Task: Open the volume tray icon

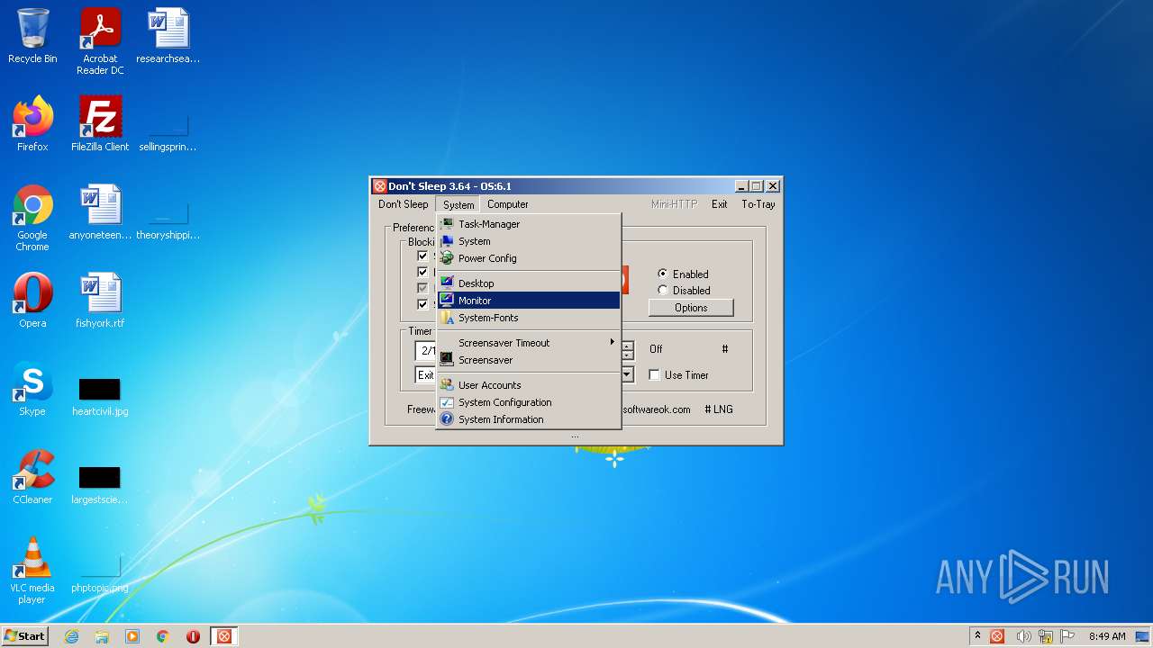Action: [1023, 636]
